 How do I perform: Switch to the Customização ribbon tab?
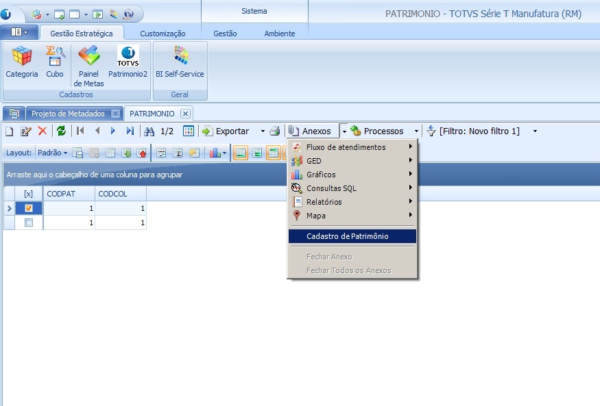pos(163,34)
